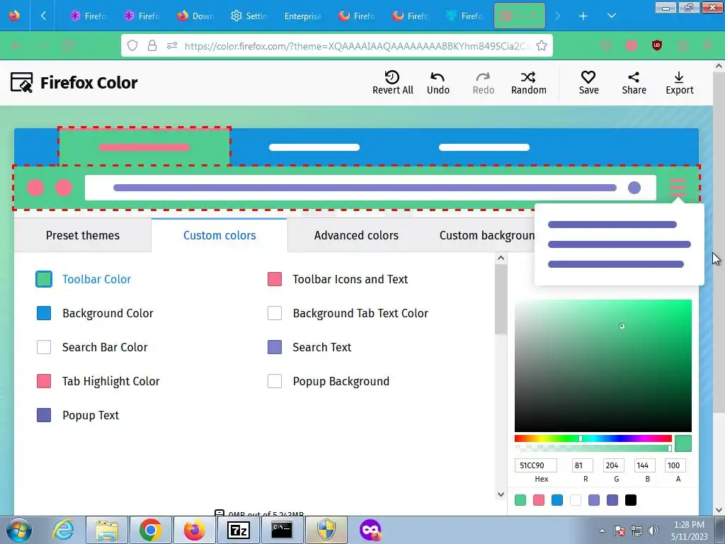Open the list all tabs dropdown
The image size is (725, 544).
(x=611, y=16)
